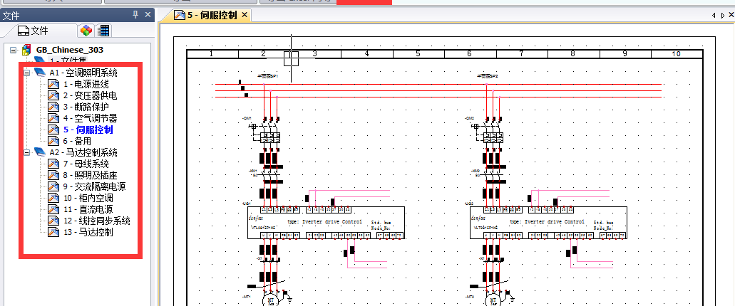This screenshot has width=735, height=306.
Task: Pin the 文件 panel with the pushpin icon
Action: coord(135,15)
